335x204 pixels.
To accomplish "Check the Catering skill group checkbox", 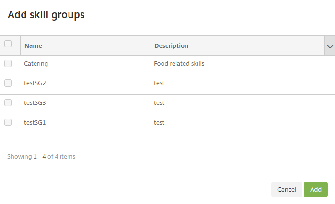I will tap(8, 63).
